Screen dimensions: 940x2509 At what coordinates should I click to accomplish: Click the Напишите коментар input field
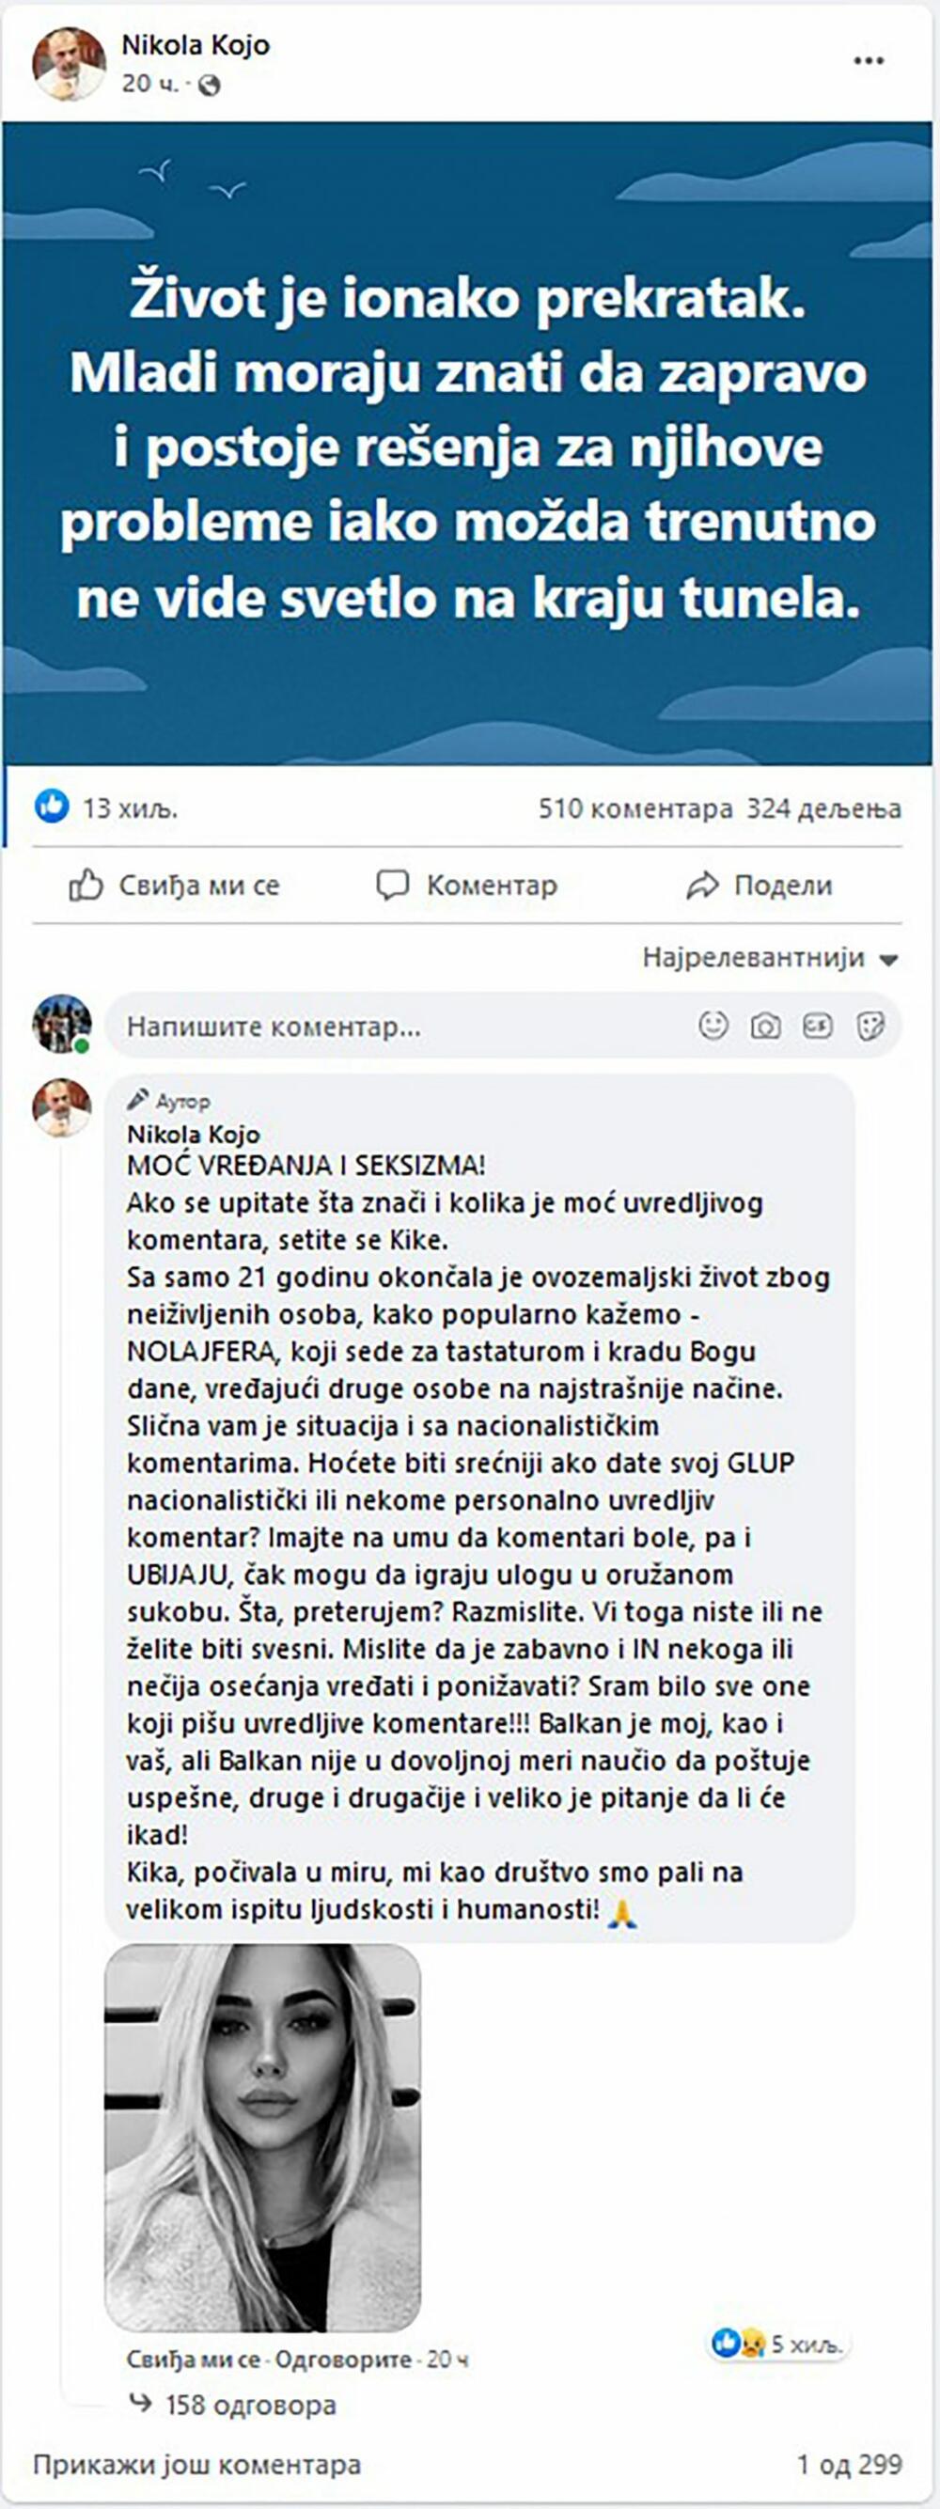click(x=292, y=1023)
